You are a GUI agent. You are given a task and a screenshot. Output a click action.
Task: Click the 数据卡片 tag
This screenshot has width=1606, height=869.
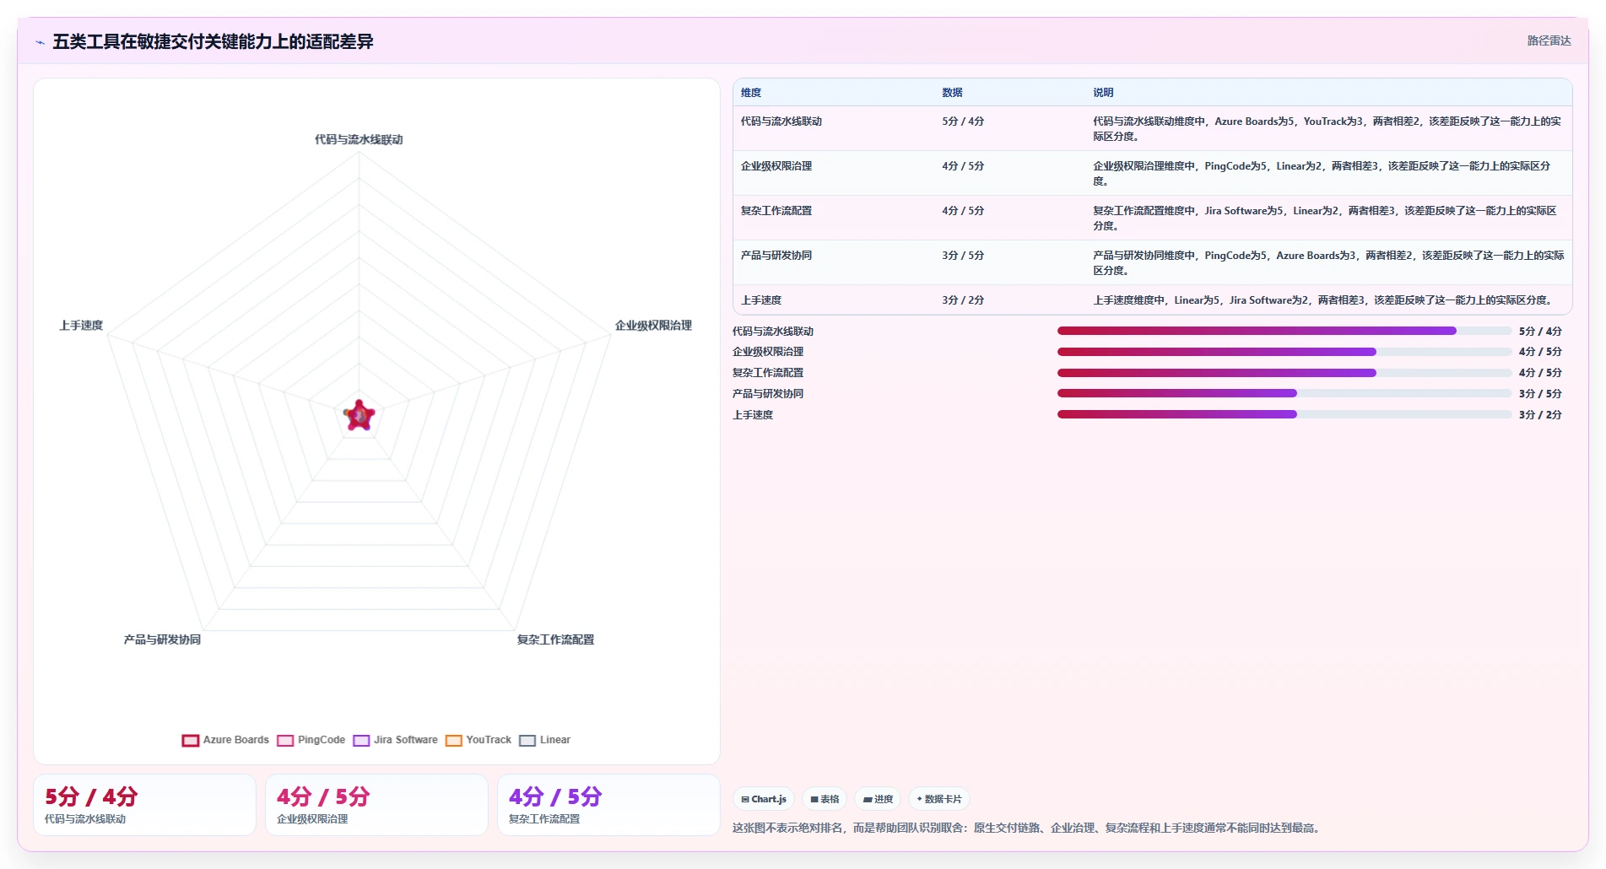[939, 799]
